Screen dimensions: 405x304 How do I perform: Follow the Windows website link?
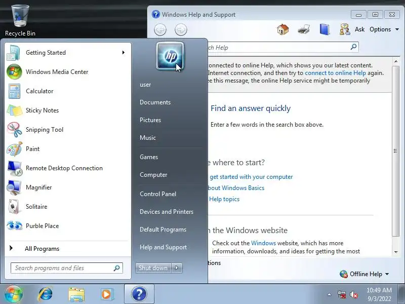pos(263,243)
